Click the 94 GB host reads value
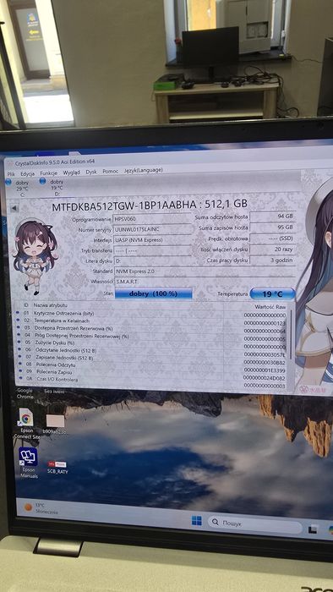This screenshot has width=333, height=592. (x=272, y=217)
